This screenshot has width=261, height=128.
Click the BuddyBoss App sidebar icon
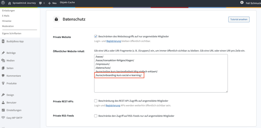pos(3,41)
